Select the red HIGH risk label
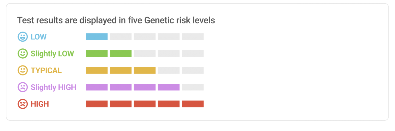 (x=40, y=104)
